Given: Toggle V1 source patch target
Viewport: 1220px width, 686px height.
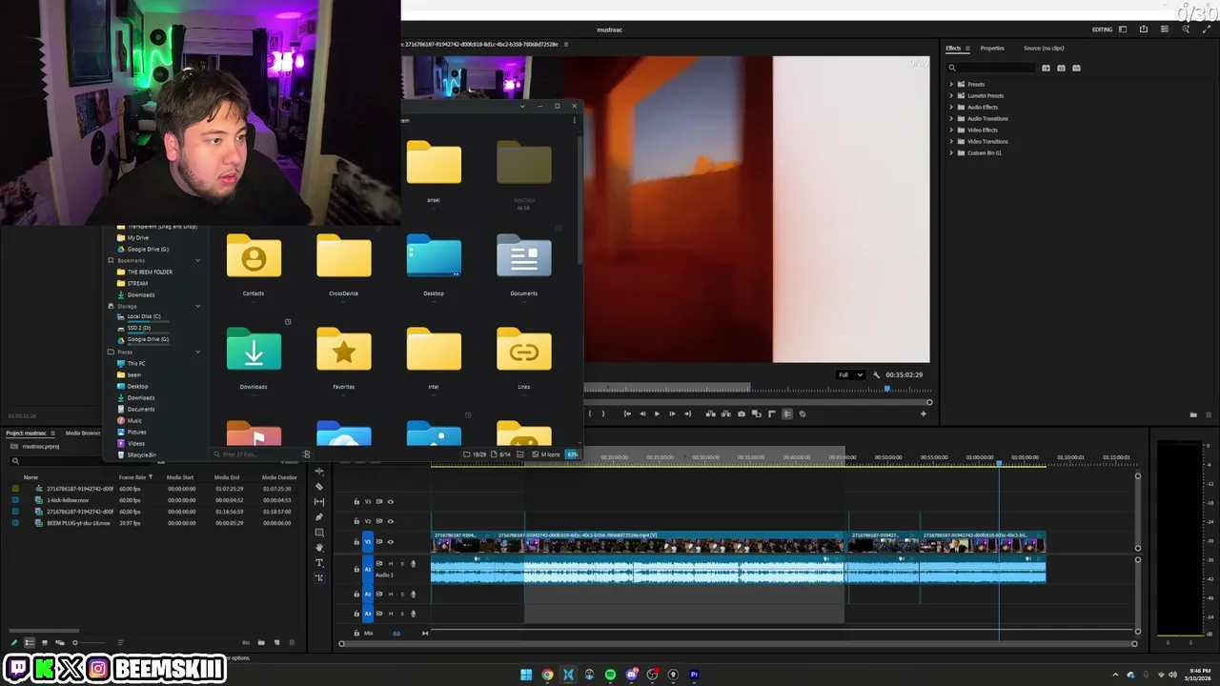Looking at the screenshot, I should tap(368, 542).
